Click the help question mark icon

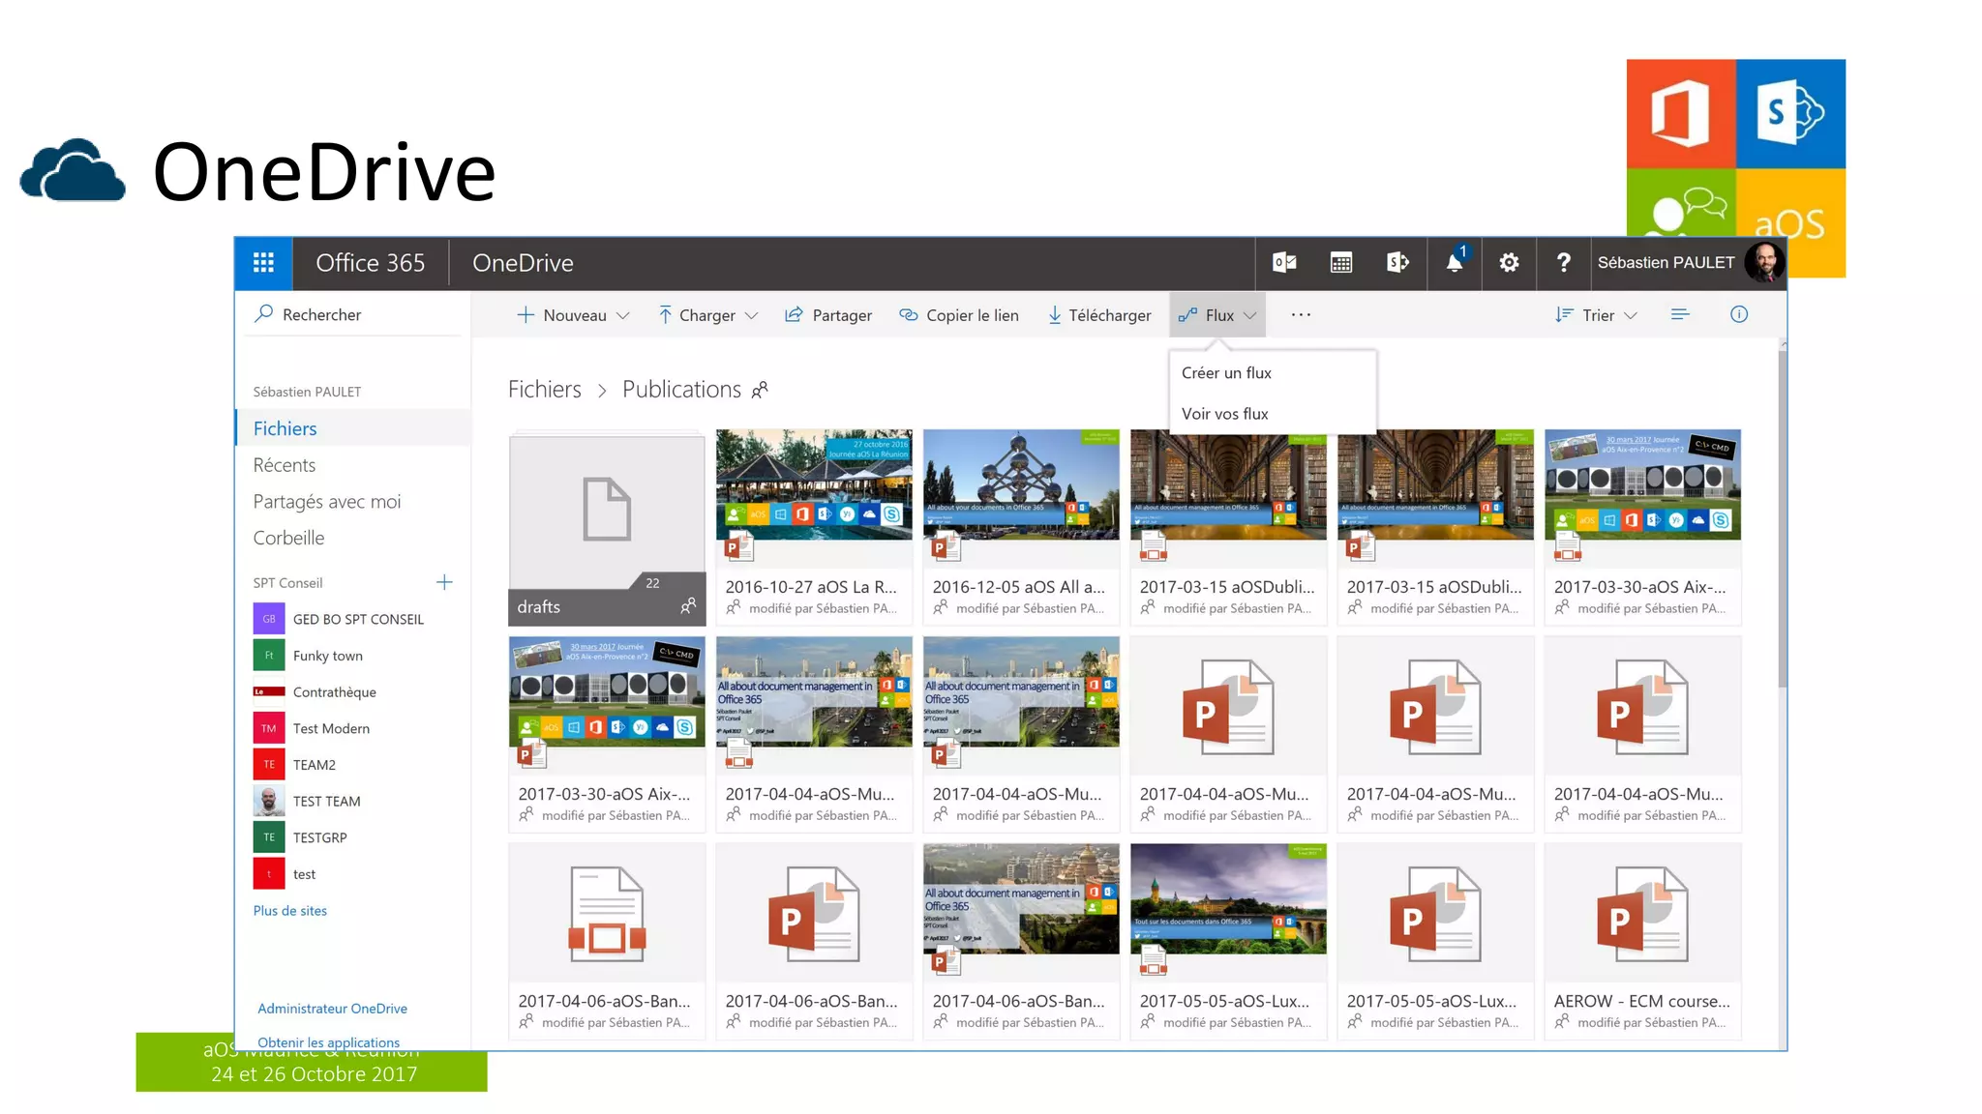[1563, 263]
